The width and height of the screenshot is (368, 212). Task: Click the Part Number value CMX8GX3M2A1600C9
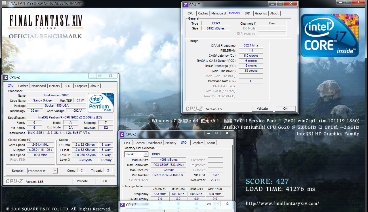tap(169, 175)
